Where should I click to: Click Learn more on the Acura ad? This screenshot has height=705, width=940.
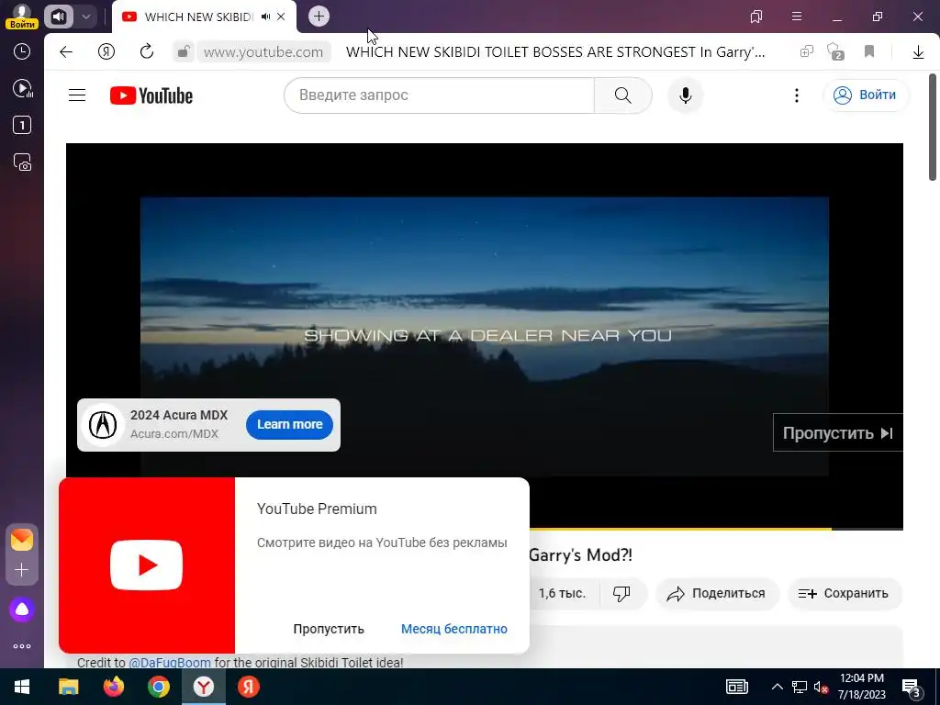point(289,424)
